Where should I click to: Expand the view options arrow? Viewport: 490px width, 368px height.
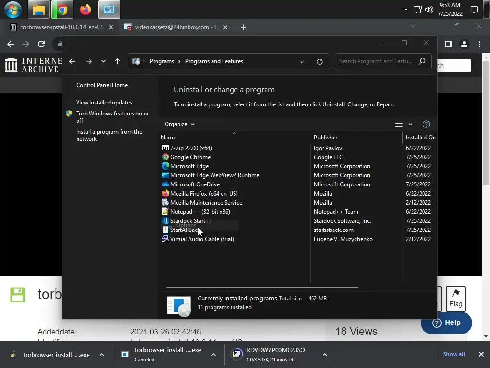click(410, 124)
